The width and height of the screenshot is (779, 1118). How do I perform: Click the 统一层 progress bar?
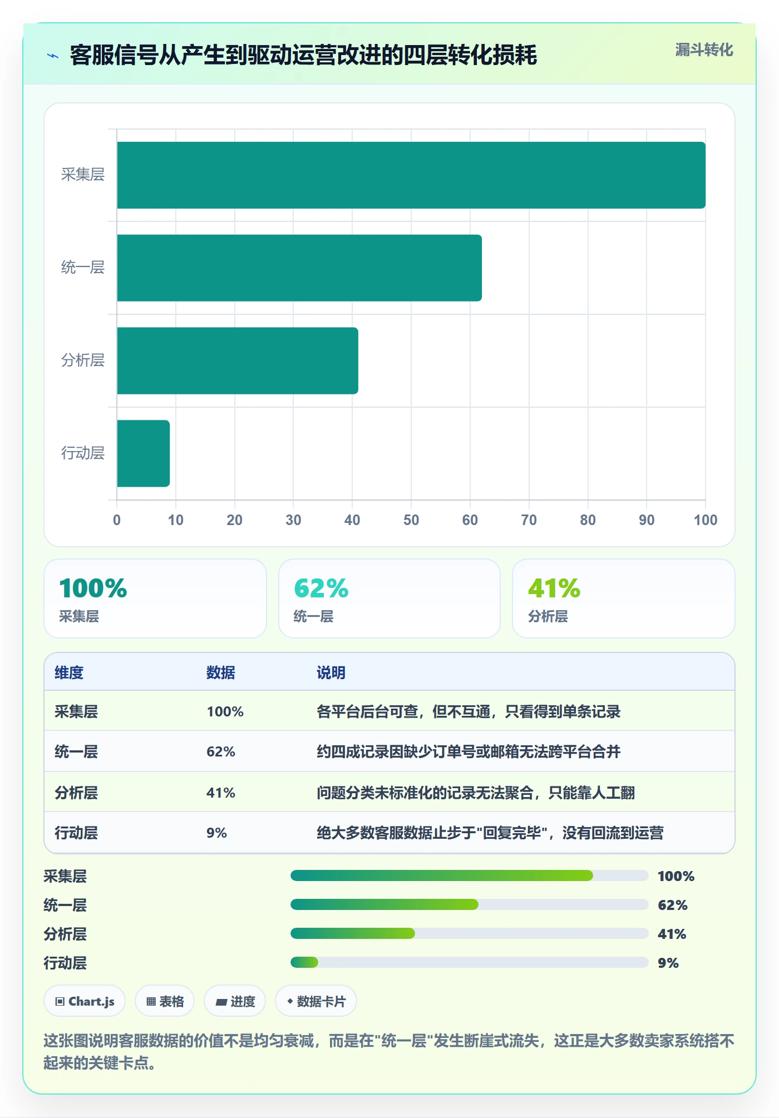click(x=470, y=904)
